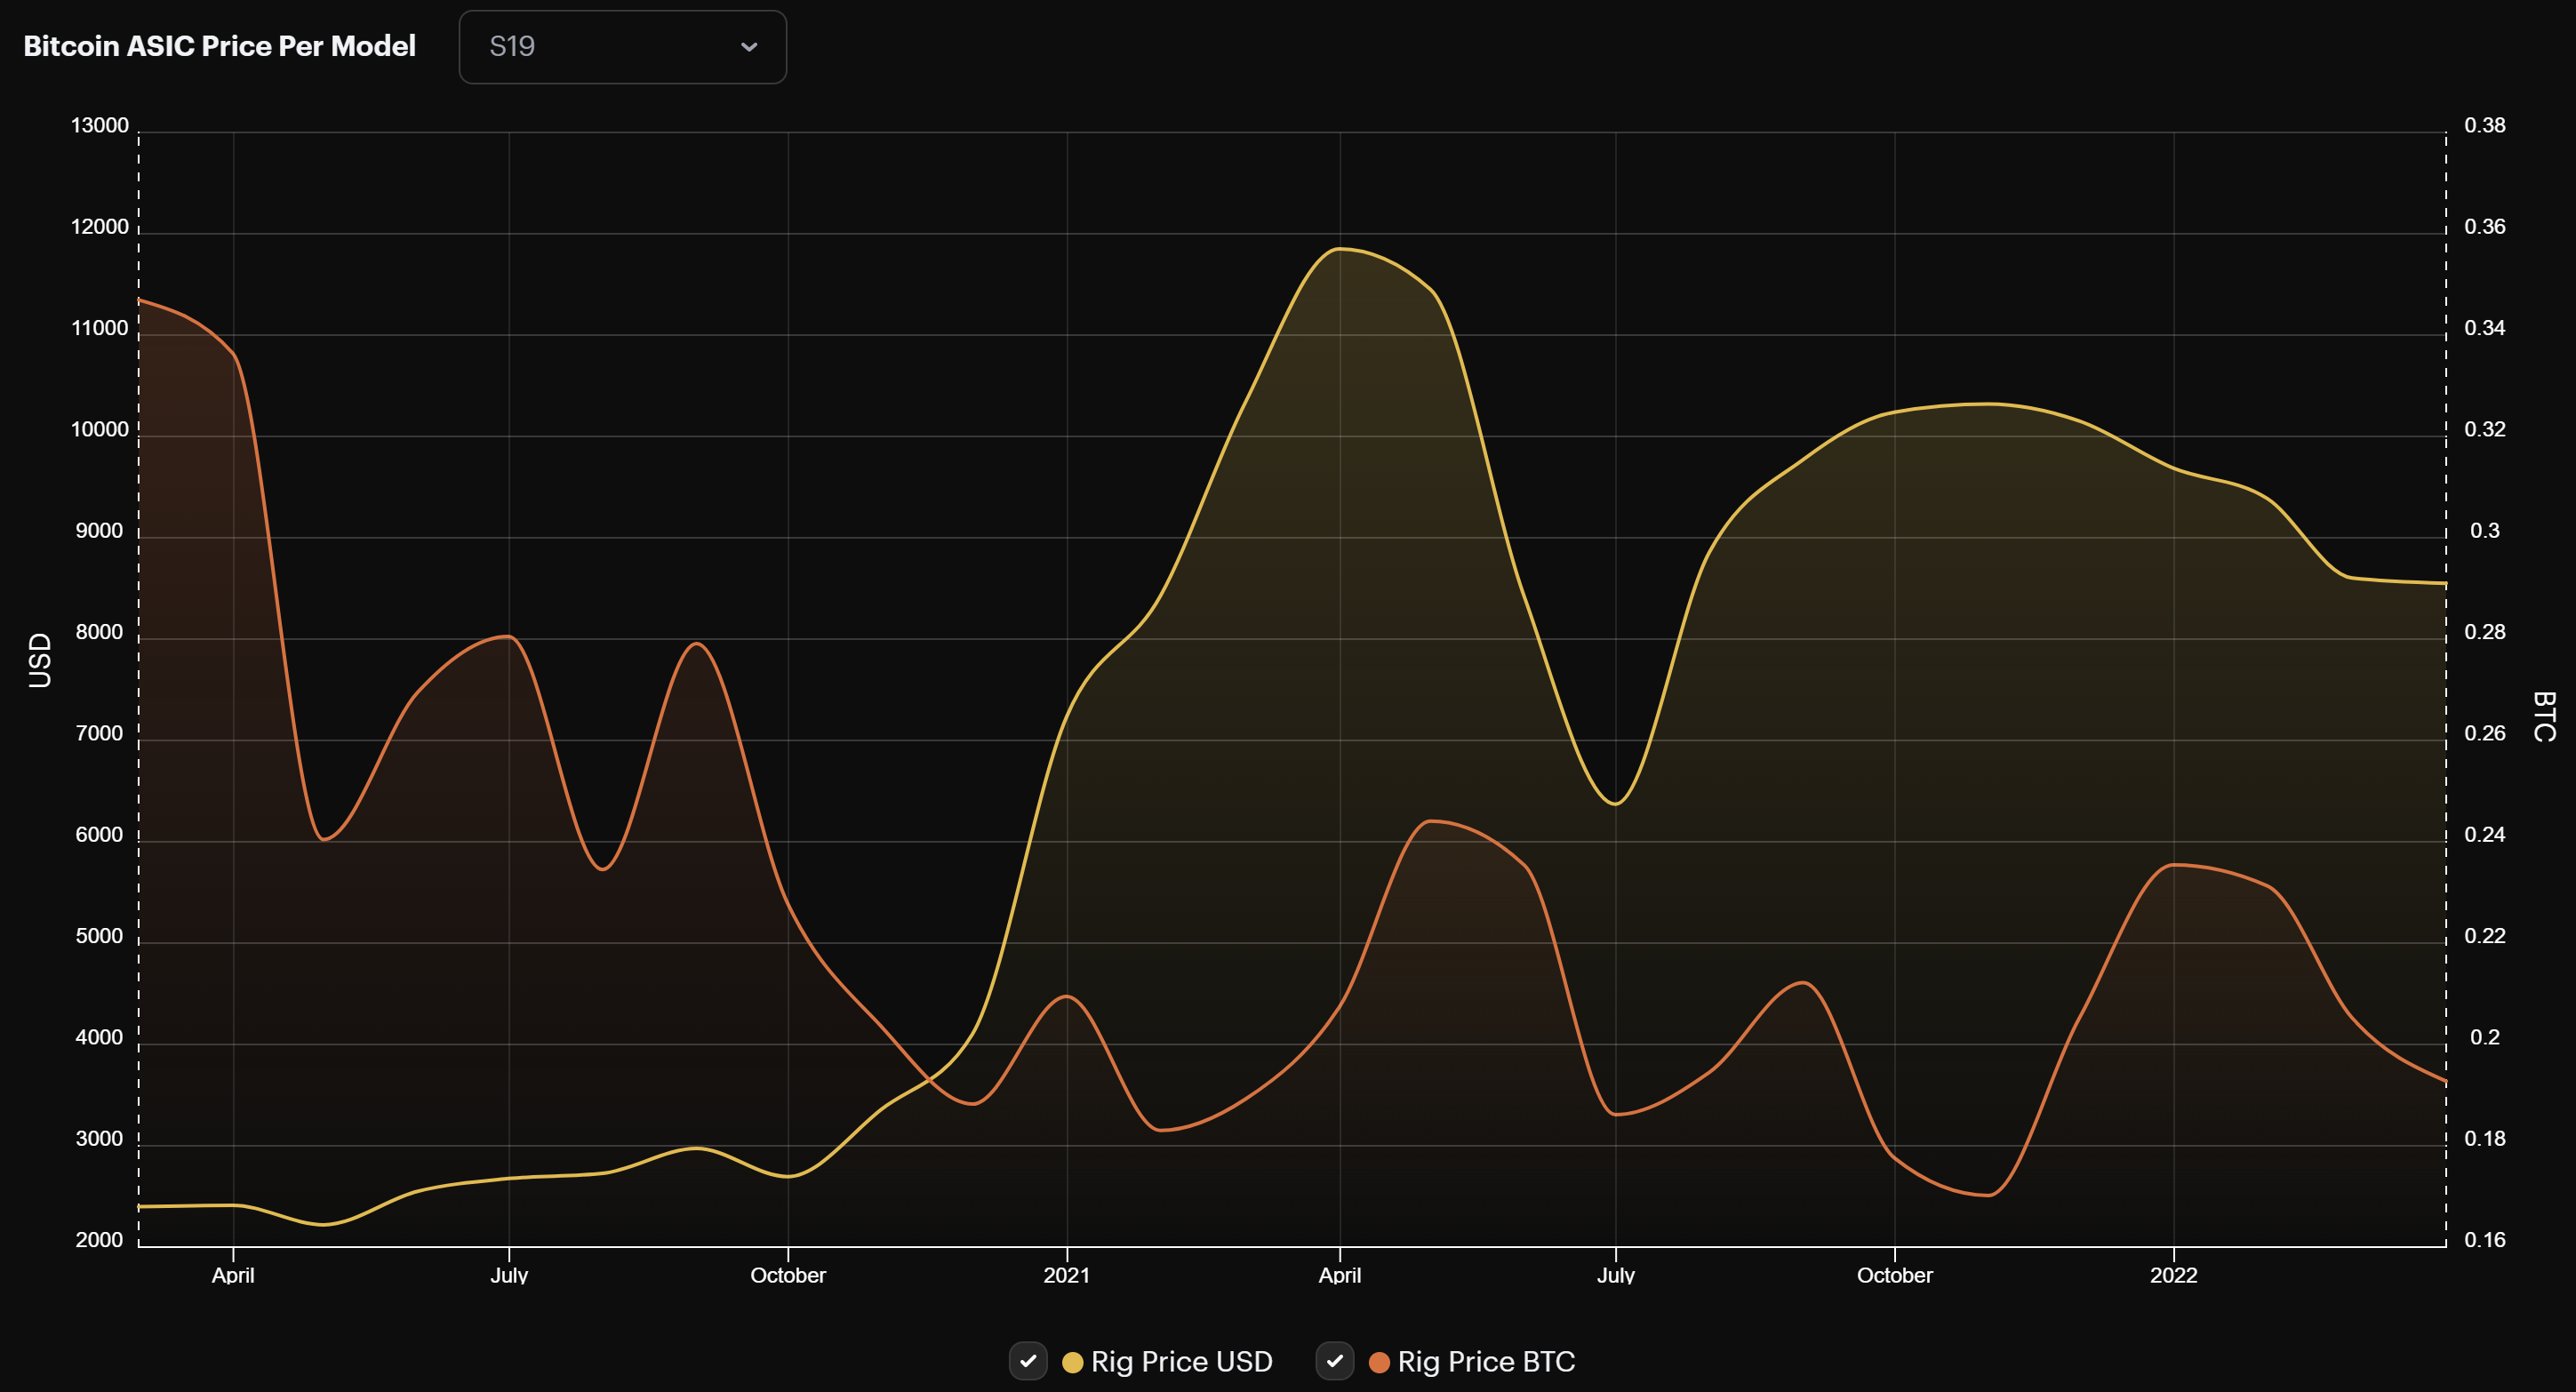
Task: Click the peak of the yellow USD price curve
Action: coord(1340,251)
